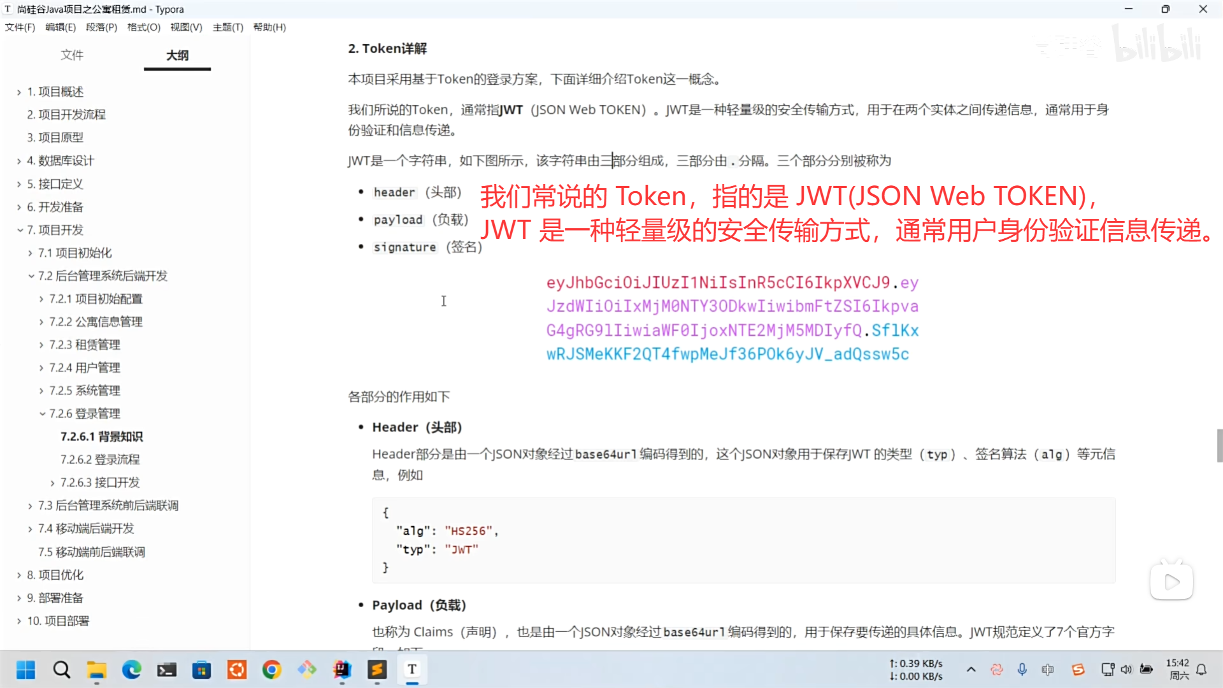The width and height of the screenshot is (1223, 688).
Task: Open the 主题(T) menu
Action: 227,27
